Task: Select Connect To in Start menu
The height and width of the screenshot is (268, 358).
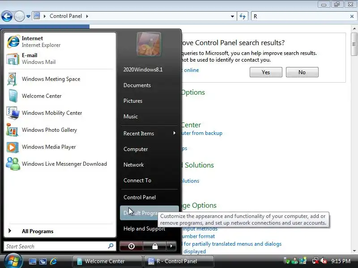Action: (x=149, y=180)
